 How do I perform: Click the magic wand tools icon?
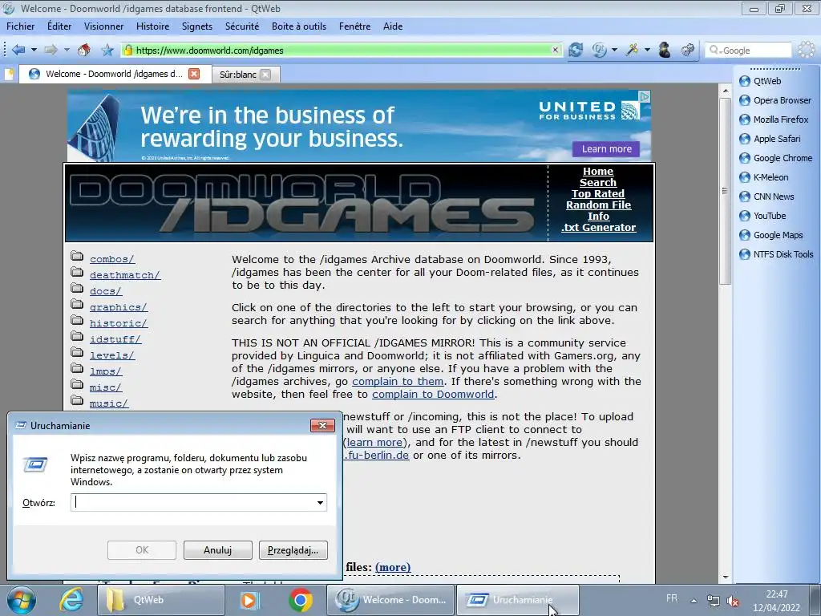632,50
